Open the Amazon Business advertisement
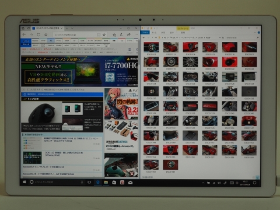The width and height of the screenshot is (280, 210). pos(121,136)
